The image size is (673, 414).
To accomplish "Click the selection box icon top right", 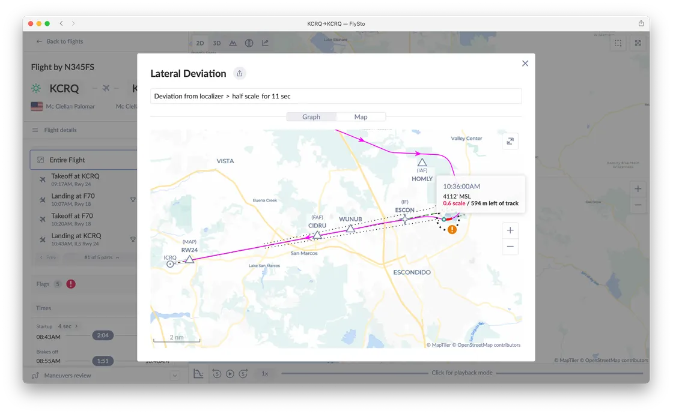I will (x=618, y=43).
